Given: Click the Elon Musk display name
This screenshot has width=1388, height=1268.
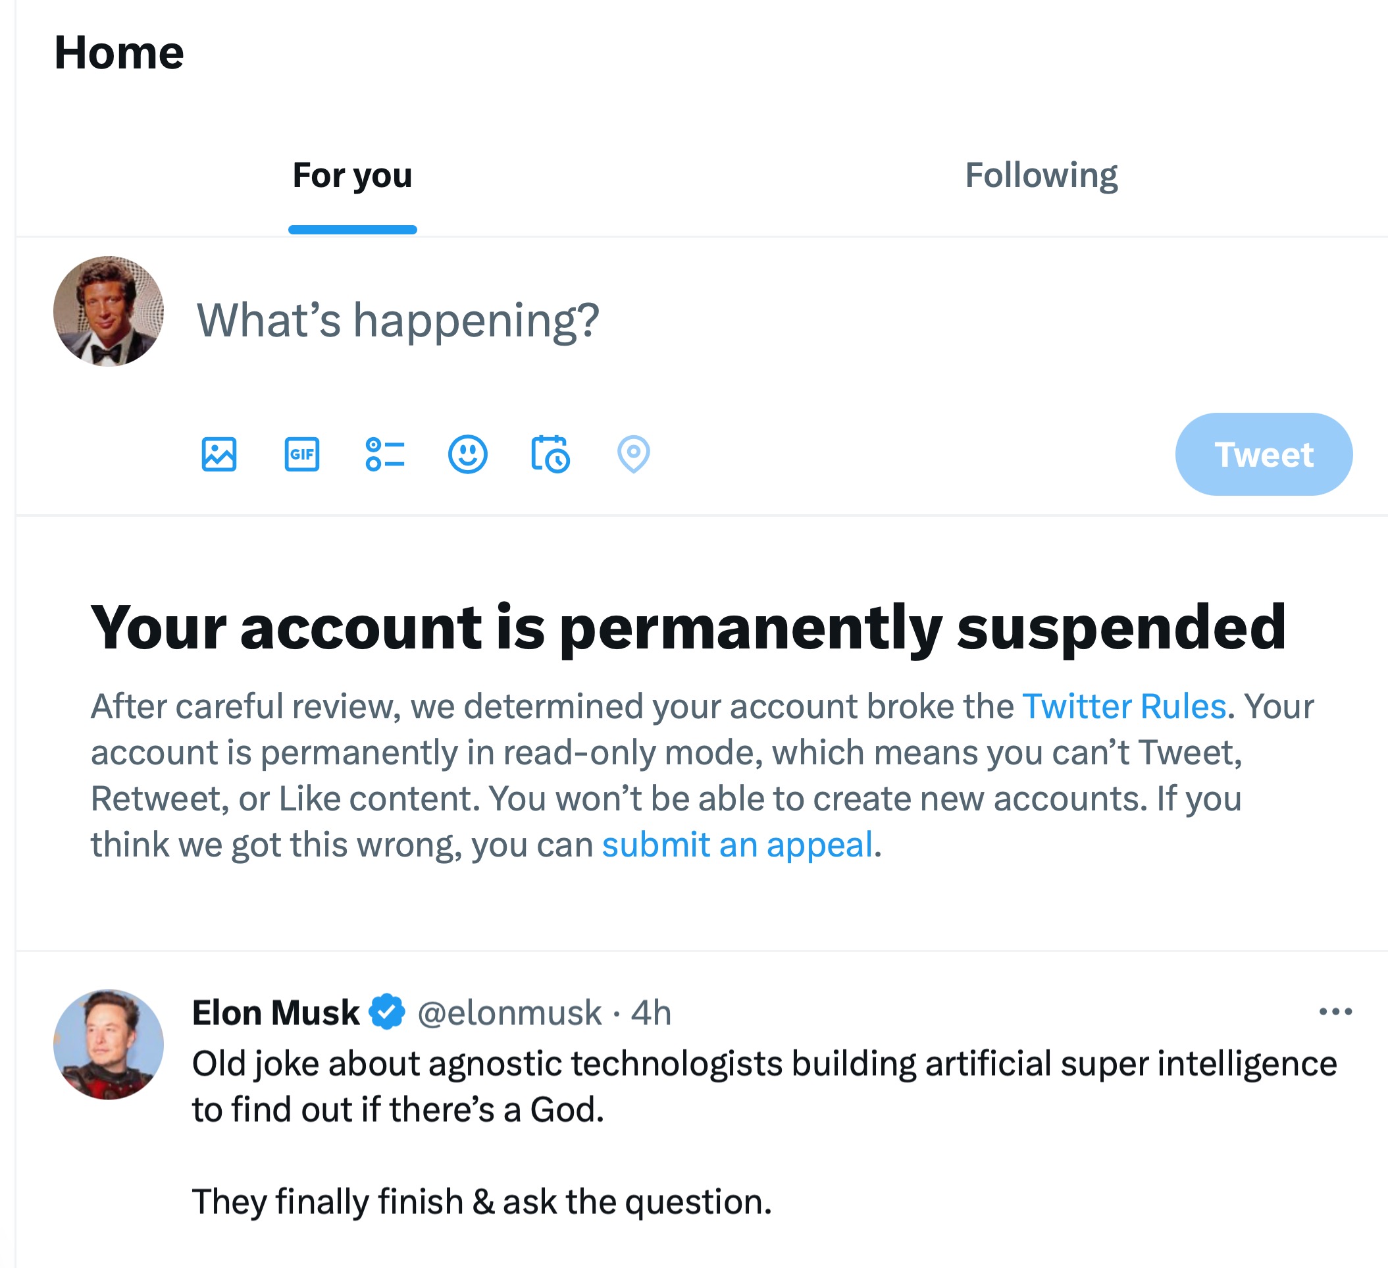Looking at the screenshot, I should pyautogui.click(x=275, y=1013).
